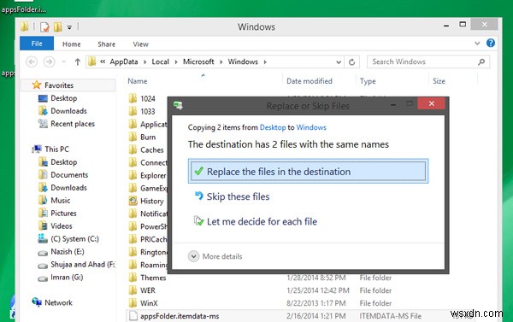Open Network in navigation pane
This screenshot has width=513, height=322.
(x=58, y=302)
